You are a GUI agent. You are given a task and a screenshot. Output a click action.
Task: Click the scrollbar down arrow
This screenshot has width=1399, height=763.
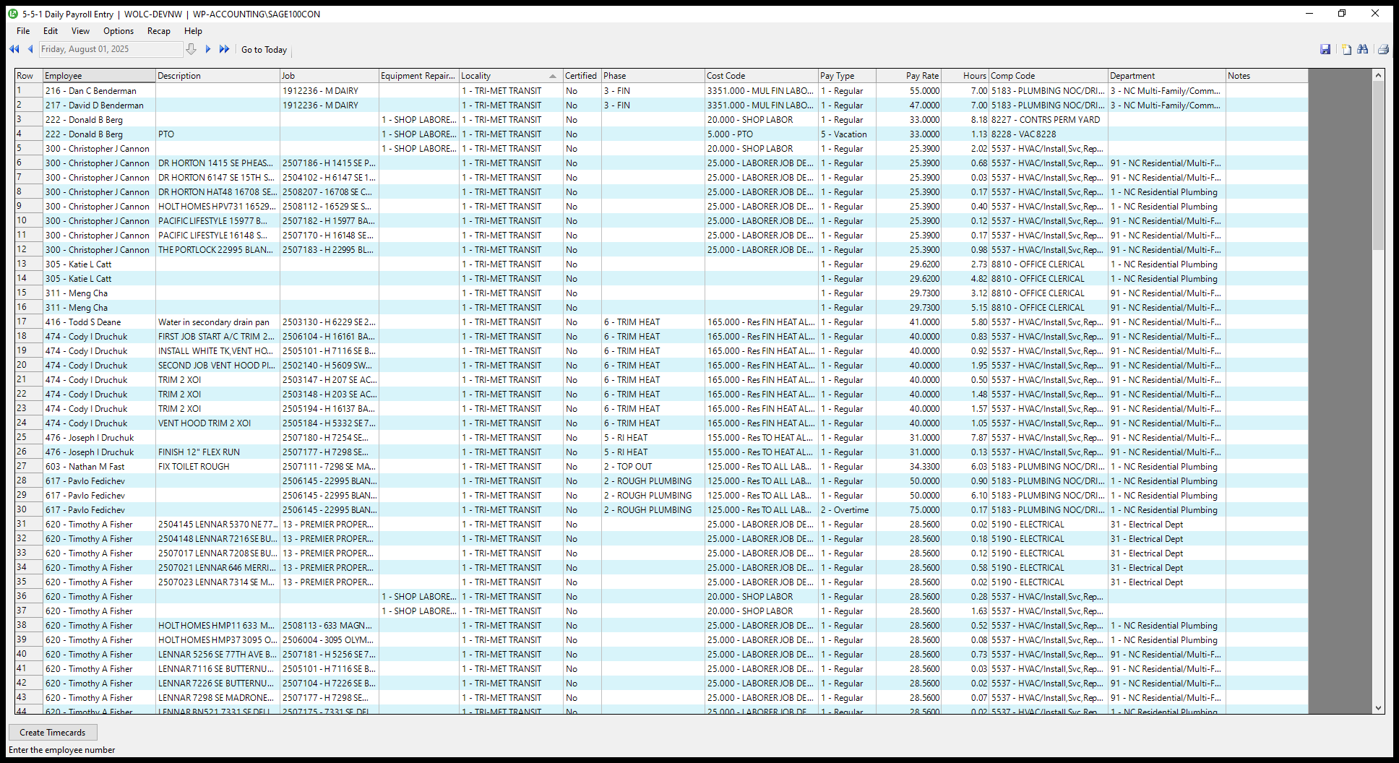pyautogui.click(x=1378, y=709)
